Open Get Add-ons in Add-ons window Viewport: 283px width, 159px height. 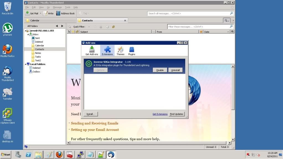point(92,50)
